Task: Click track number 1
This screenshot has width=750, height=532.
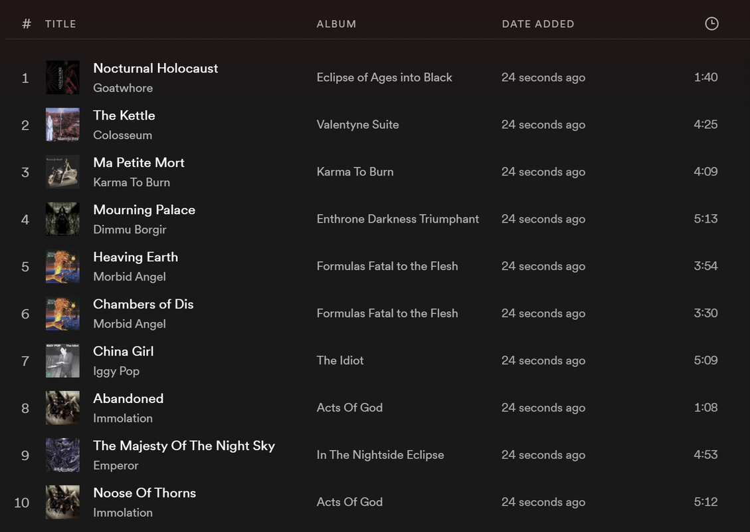Action: point(25,78)
